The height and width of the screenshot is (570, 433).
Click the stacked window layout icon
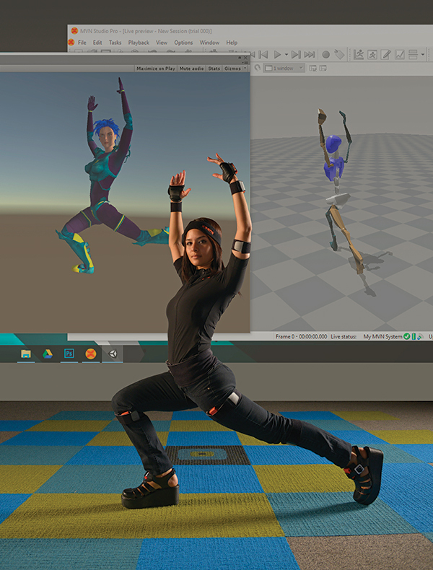click(x=413, y=55)
